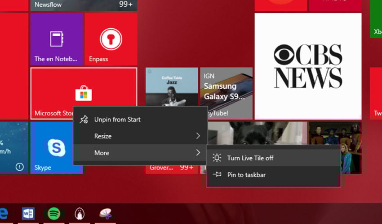
Task: Open the green Xbox tile
Action: (x=376, y=19)
